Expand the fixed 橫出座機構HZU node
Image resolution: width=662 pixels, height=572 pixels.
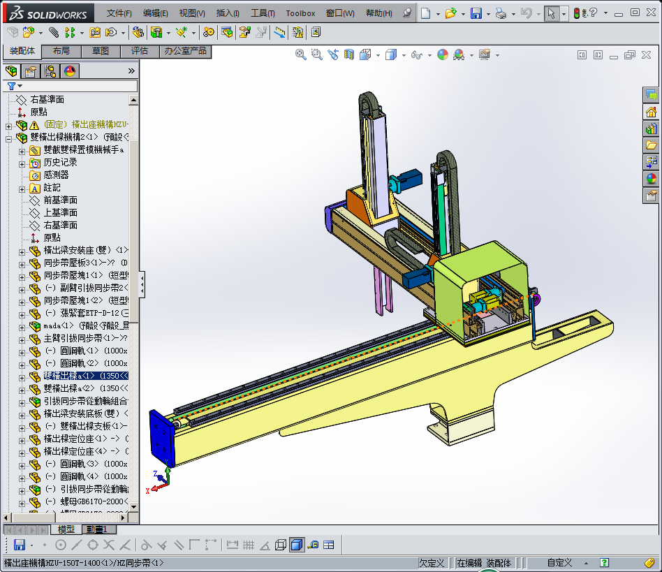(x=8, y=126)
